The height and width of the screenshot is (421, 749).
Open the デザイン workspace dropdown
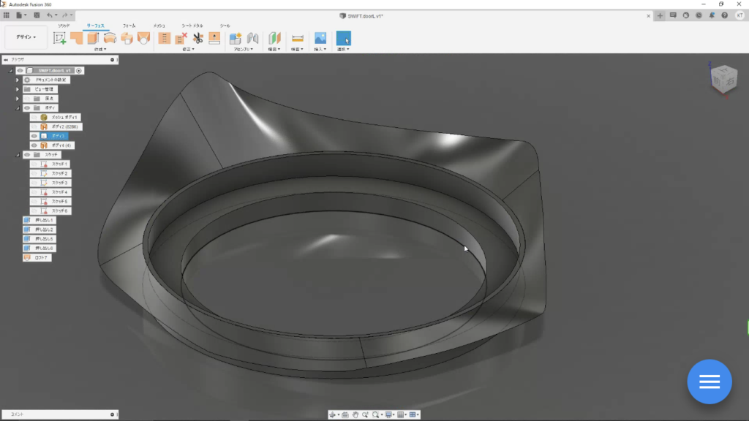tap(26, 37)
